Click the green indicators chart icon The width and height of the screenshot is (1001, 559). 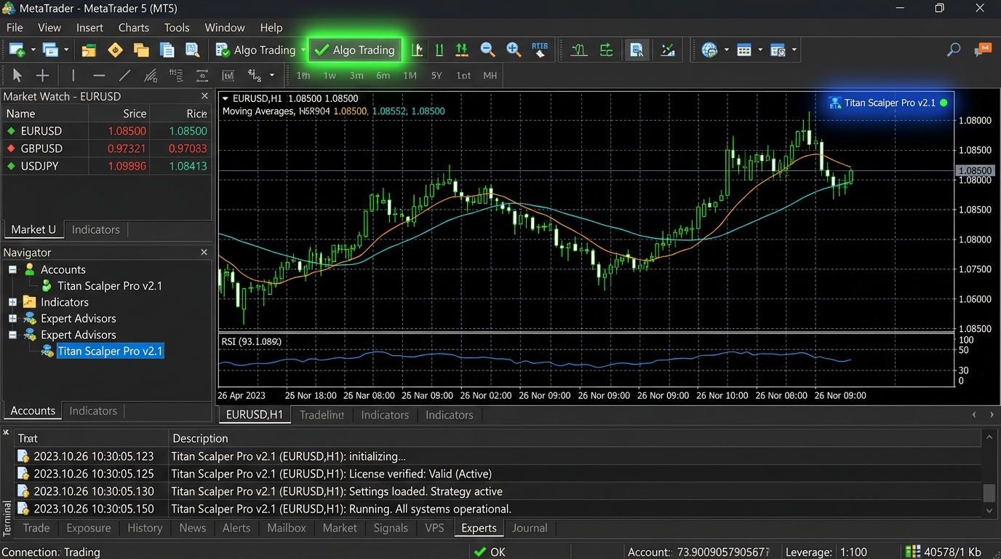(x=579, y=50)
